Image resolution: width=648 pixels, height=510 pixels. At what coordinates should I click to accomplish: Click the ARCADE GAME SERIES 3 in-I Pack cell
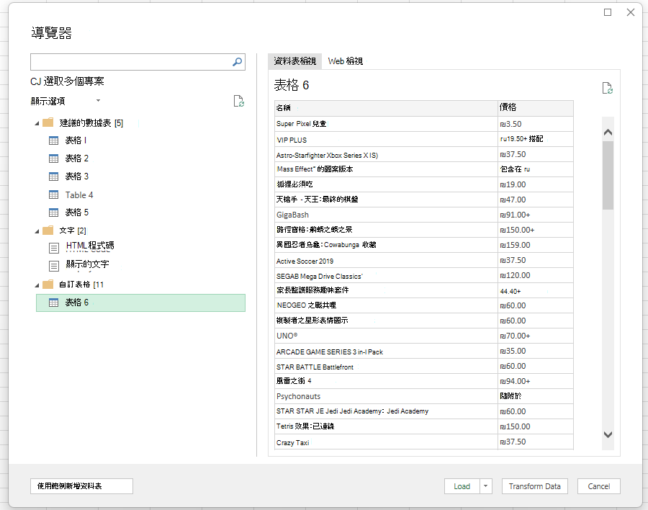pyautogui.click(x=386, y=352)
